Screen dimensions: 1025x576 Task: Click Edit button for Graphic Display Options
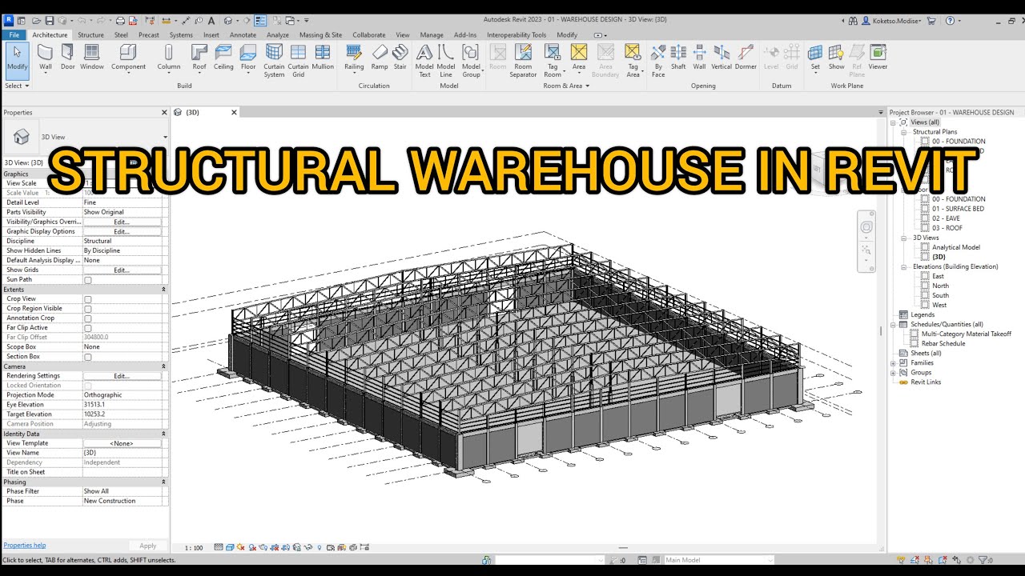(x=122, y=231)
